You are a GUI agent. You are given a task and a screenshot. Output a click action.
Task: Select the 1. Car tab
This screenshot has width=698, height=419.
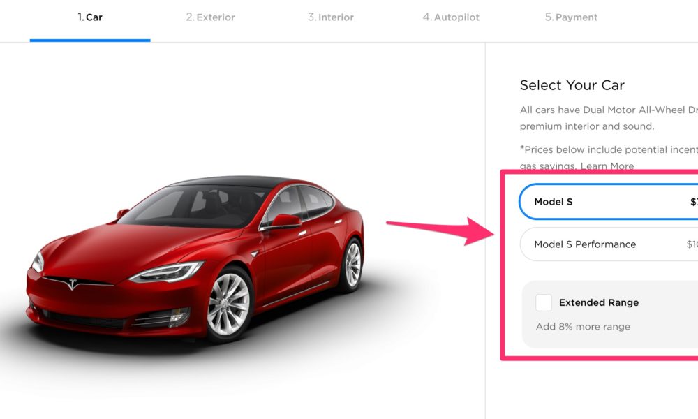[90, 17]
